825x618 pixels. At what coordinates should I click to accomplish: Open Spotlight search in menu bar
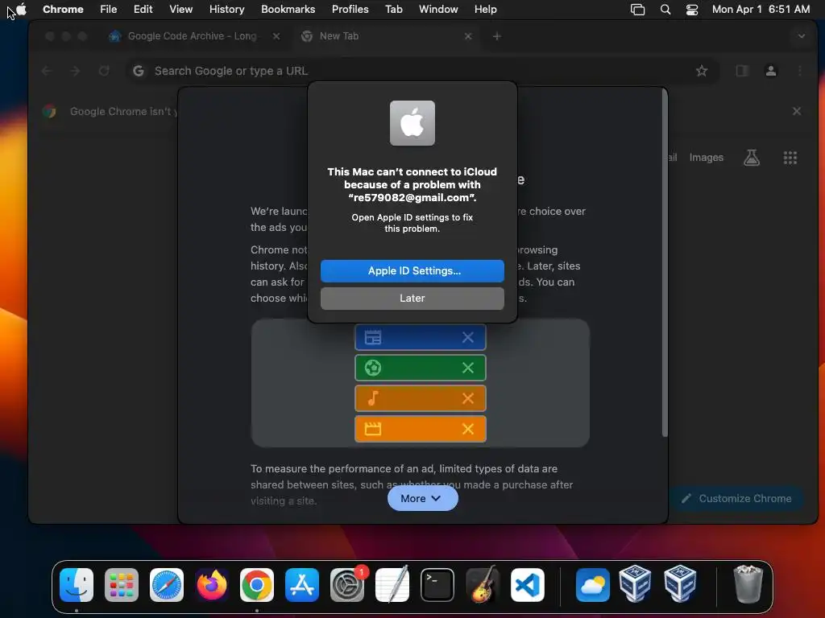click(665, 9)
